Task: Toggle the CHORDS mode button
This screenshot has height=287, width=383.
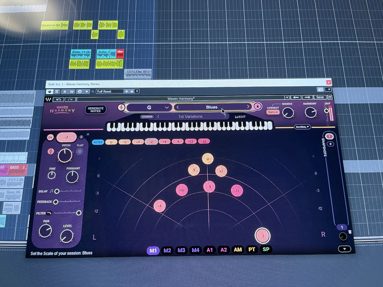Action: click(x=147, y=117)
